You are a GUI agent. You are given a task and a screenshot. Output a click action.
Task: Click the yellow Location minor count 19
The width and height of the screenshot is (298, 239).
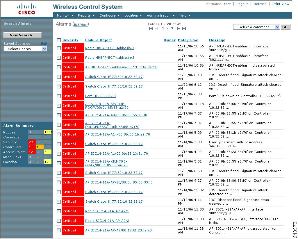tap(48, 162)
